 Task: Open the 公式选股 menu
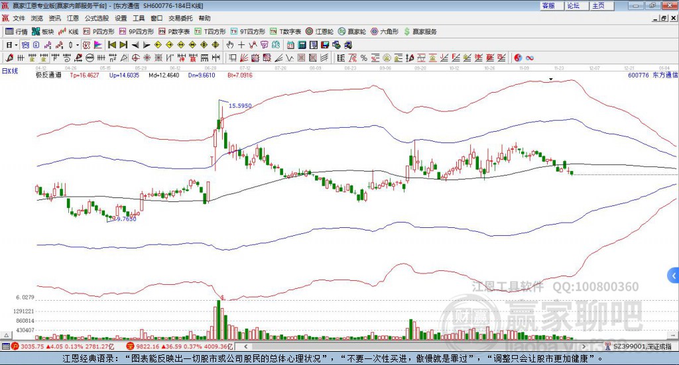click(96, 19)
